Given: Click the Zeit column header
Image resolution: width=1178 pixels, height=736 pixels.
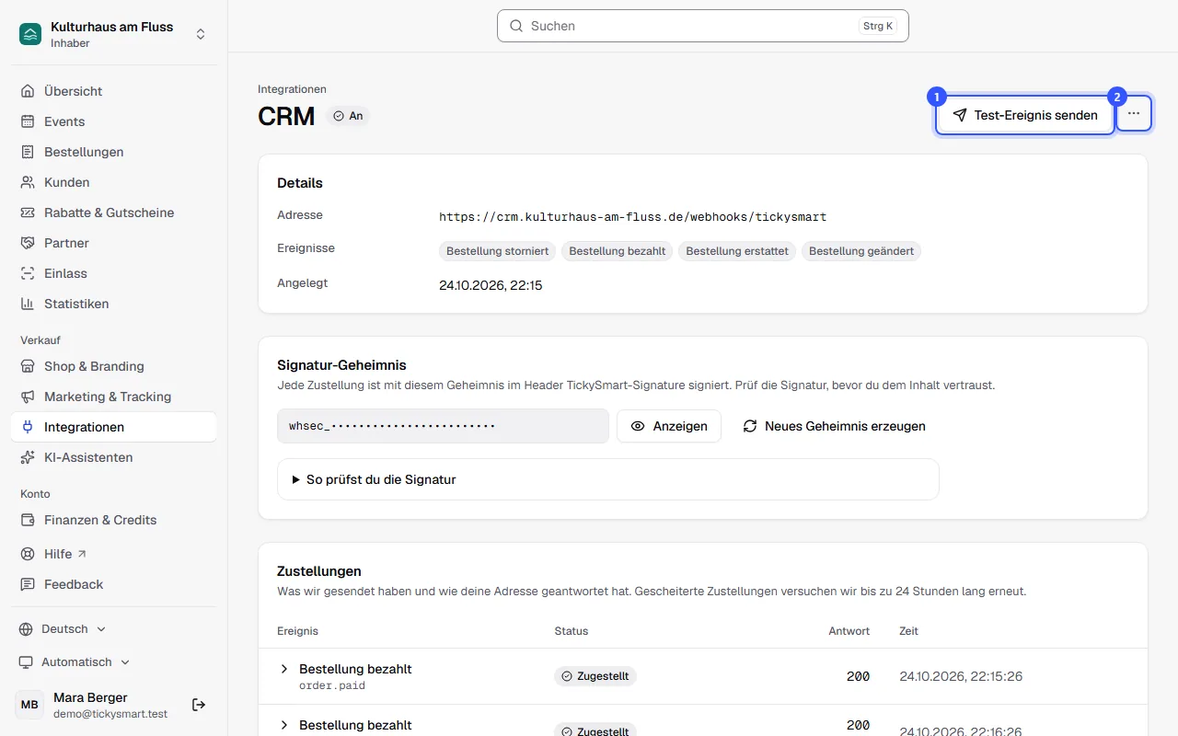Looking at the screenshot, I should 908,631.
